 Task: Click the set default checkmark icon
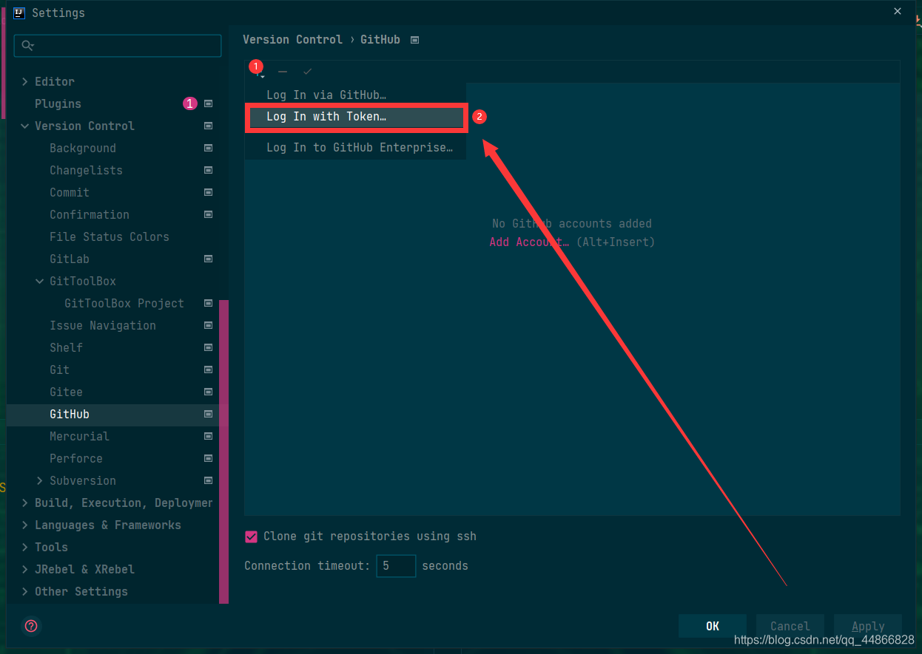(308, 72)
